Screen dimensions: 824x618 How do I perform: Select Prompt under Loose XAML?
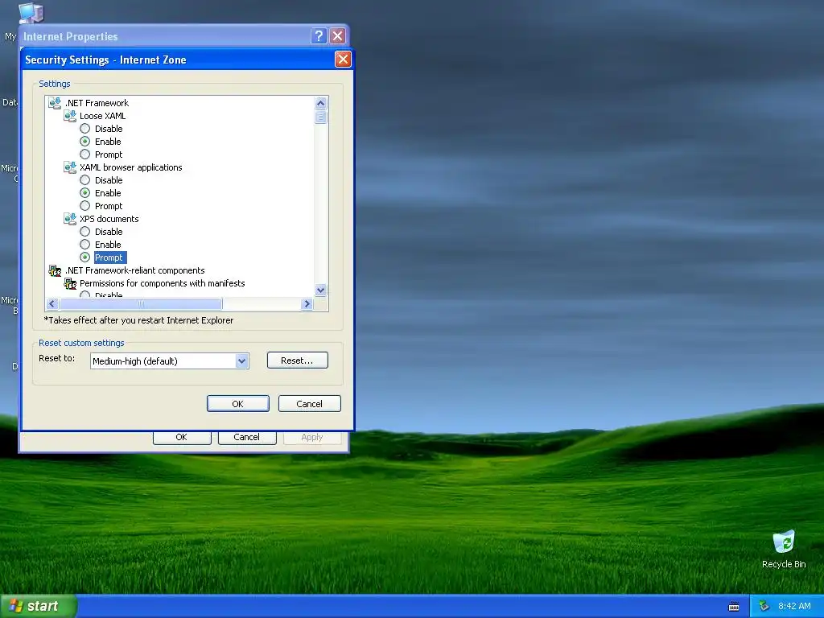coord(84,154)
